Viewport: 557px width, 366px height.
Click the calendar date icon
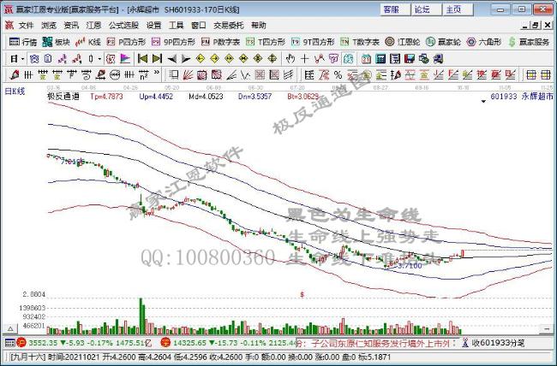click(366, 59)
